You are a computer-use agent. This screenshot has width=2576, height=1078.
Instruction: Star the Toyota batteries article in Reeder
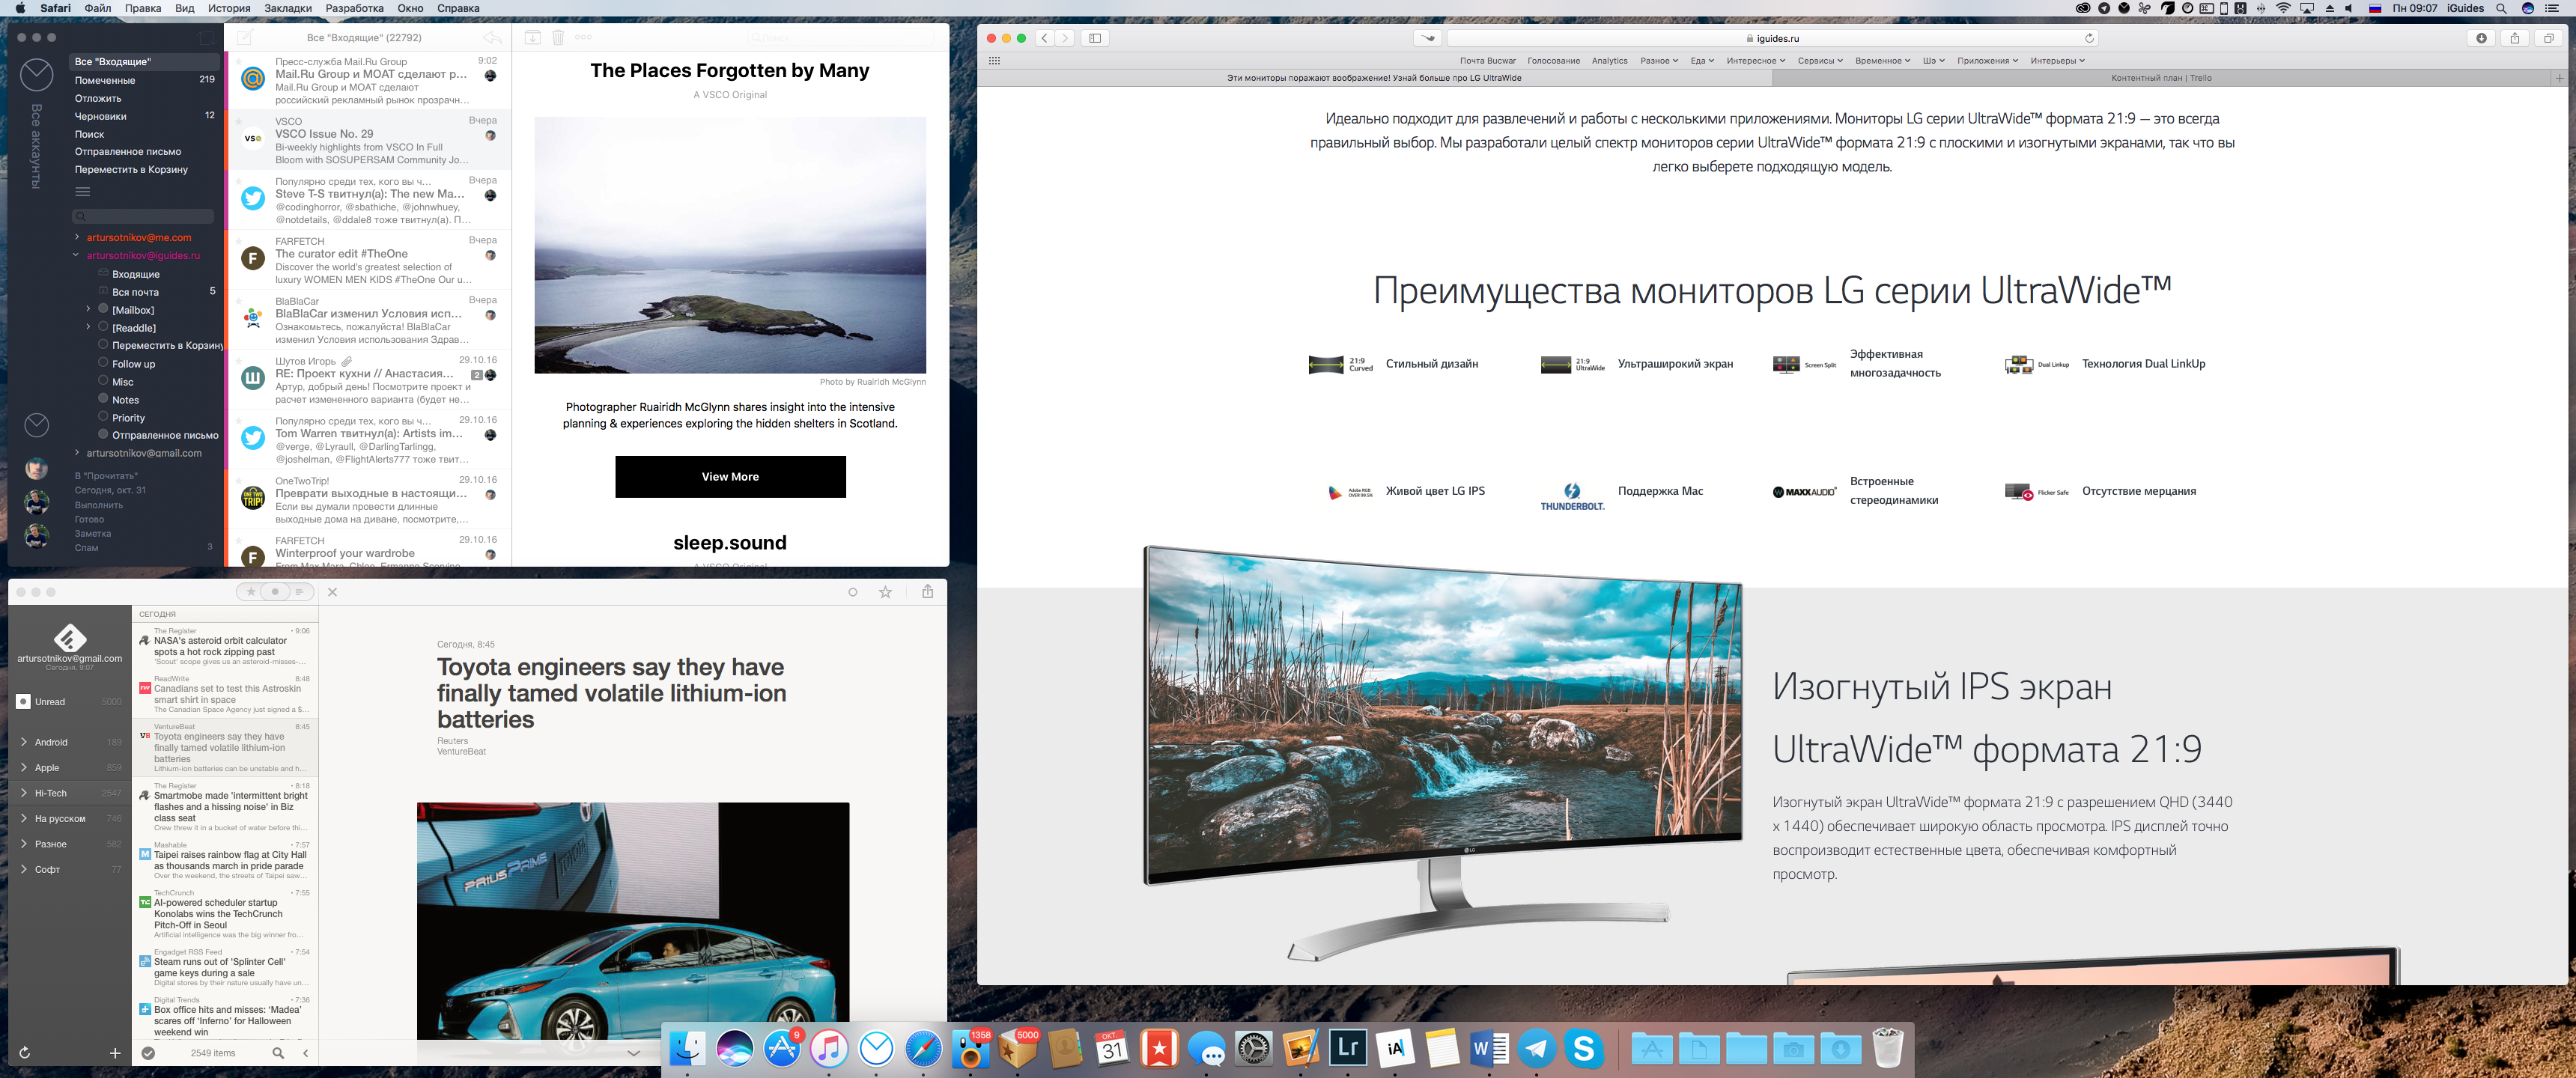click(885, 592)
